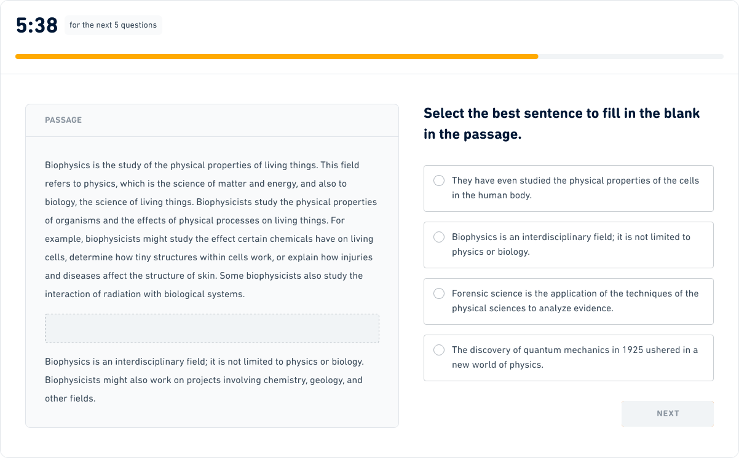Click the orange filled part of progress bar
This screenshot has width=739, height=458.
click(x=277, y=56)
